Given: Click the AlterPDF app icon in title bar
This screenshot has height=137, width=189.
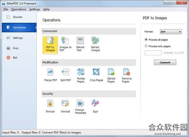Looking at the screenshot, I should tap(3, 3).
